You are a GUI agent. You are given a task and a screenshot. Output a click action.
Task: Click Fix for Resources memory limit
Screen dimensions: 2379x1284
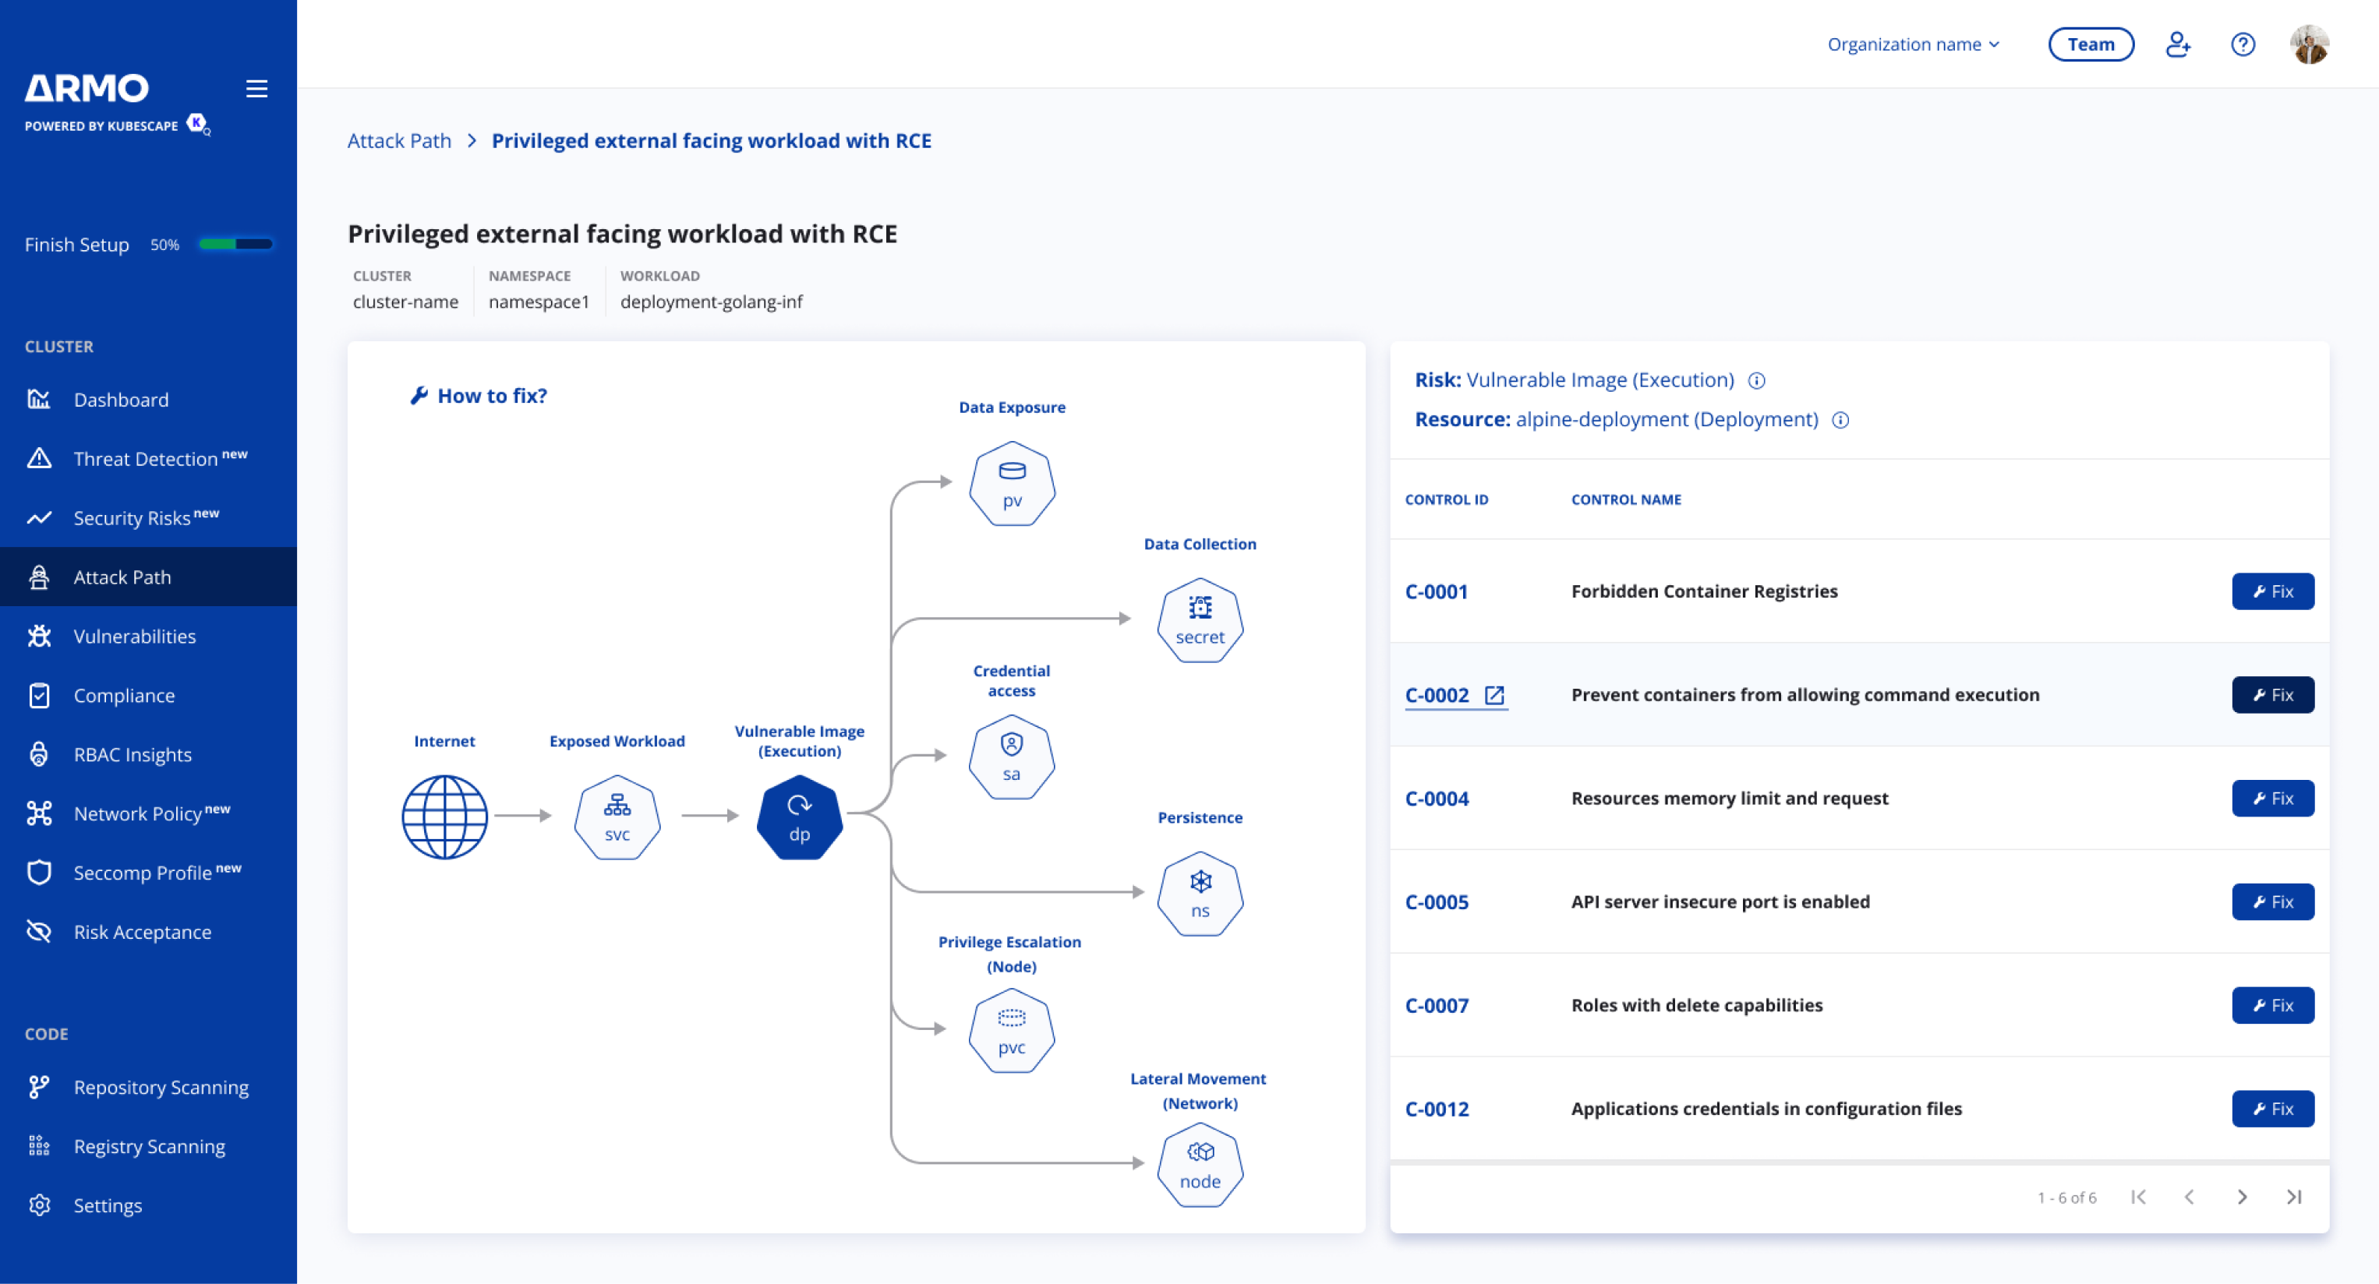[x=2273, y=799]
